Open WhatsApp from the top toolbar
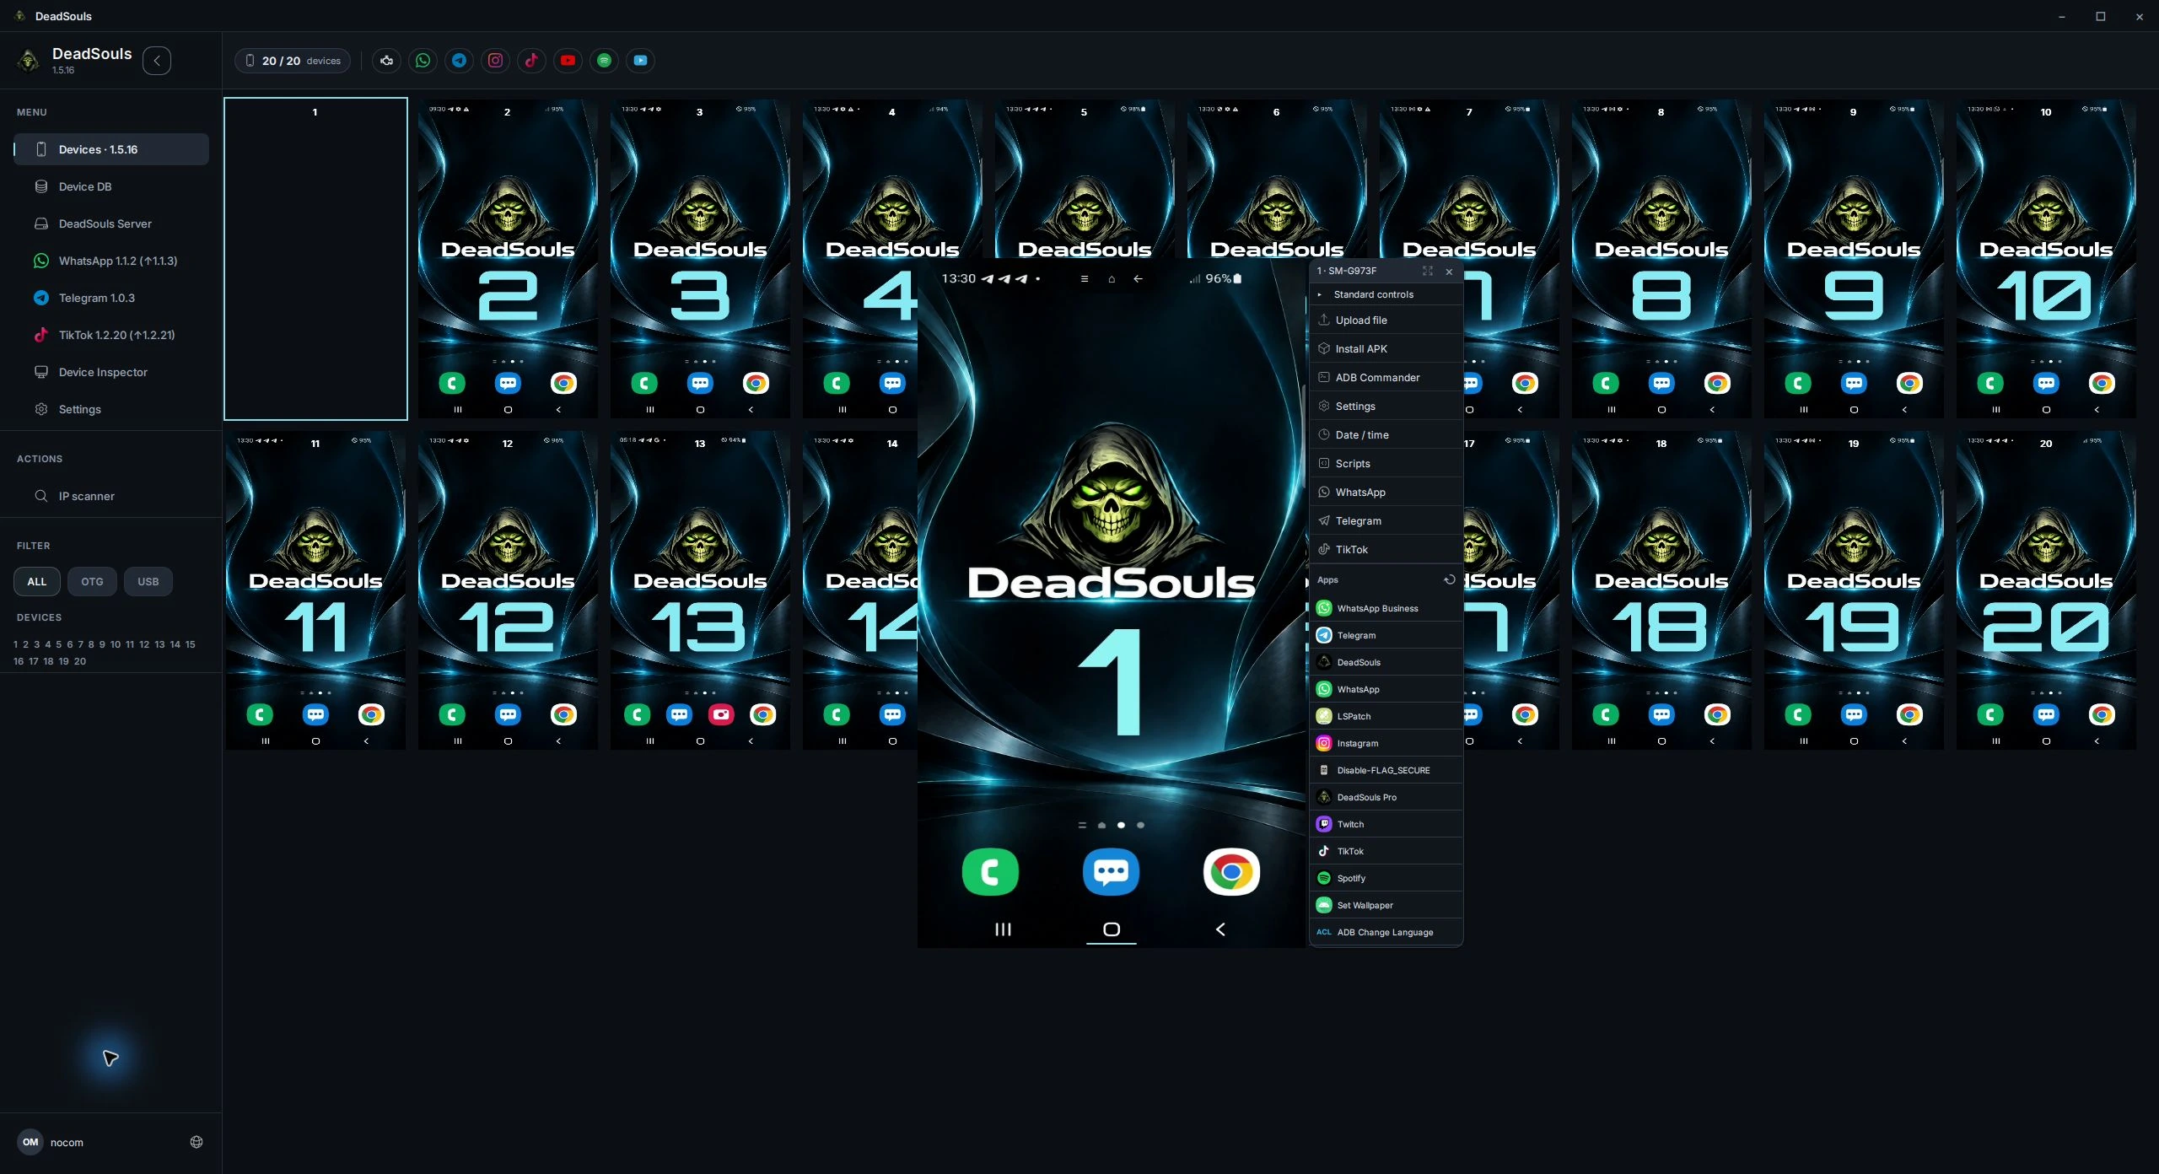The image size is (2159, 1174). (423, 61)
